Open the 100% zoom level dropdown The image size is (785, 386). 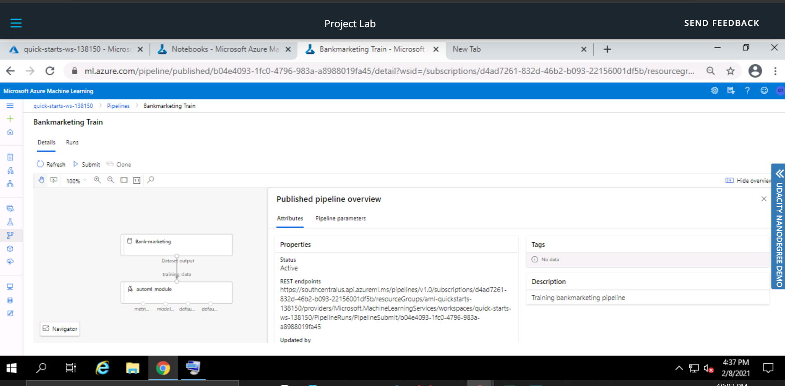(76, 180)
